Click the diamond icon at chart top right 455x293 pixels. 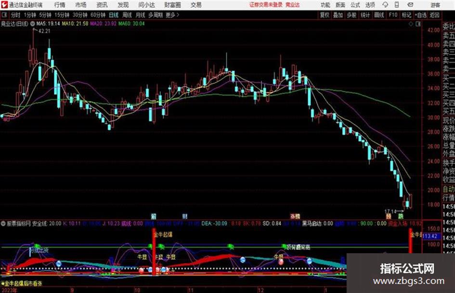pos(411,24)
